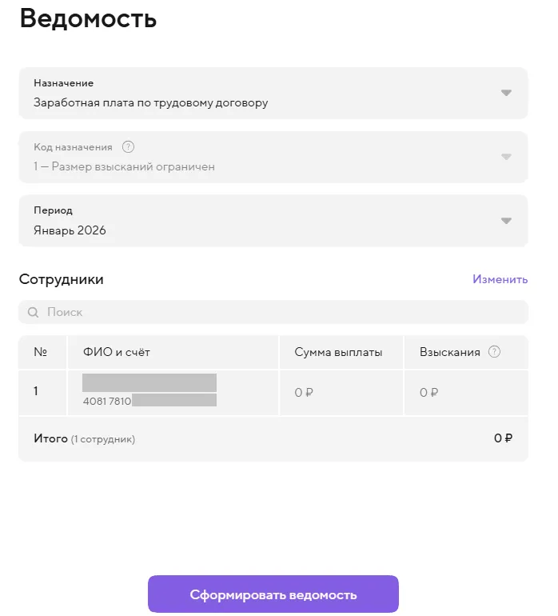Click the Итого (1 сотрудник) label
Viewport: 558px width, 616px height.
84,438
